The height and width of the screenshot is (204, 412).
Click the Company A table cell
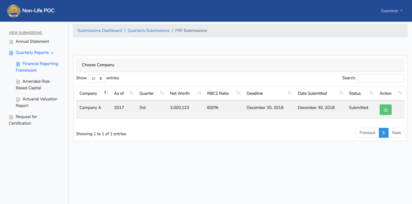click(90, 108)
